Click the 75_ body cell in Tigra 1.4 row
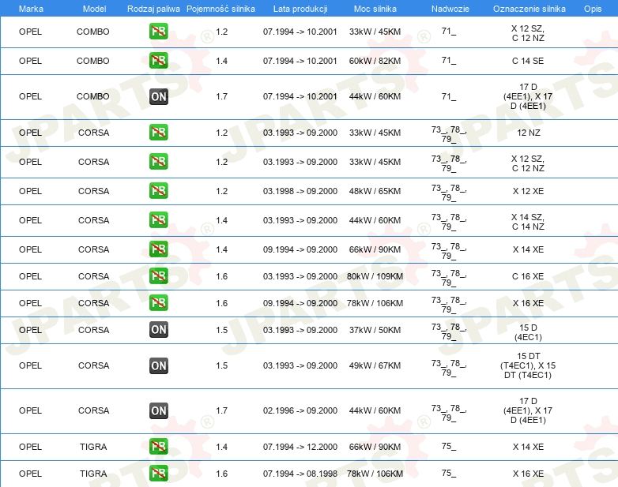This screenshot has height=487, width=618. tap(449, 446)
